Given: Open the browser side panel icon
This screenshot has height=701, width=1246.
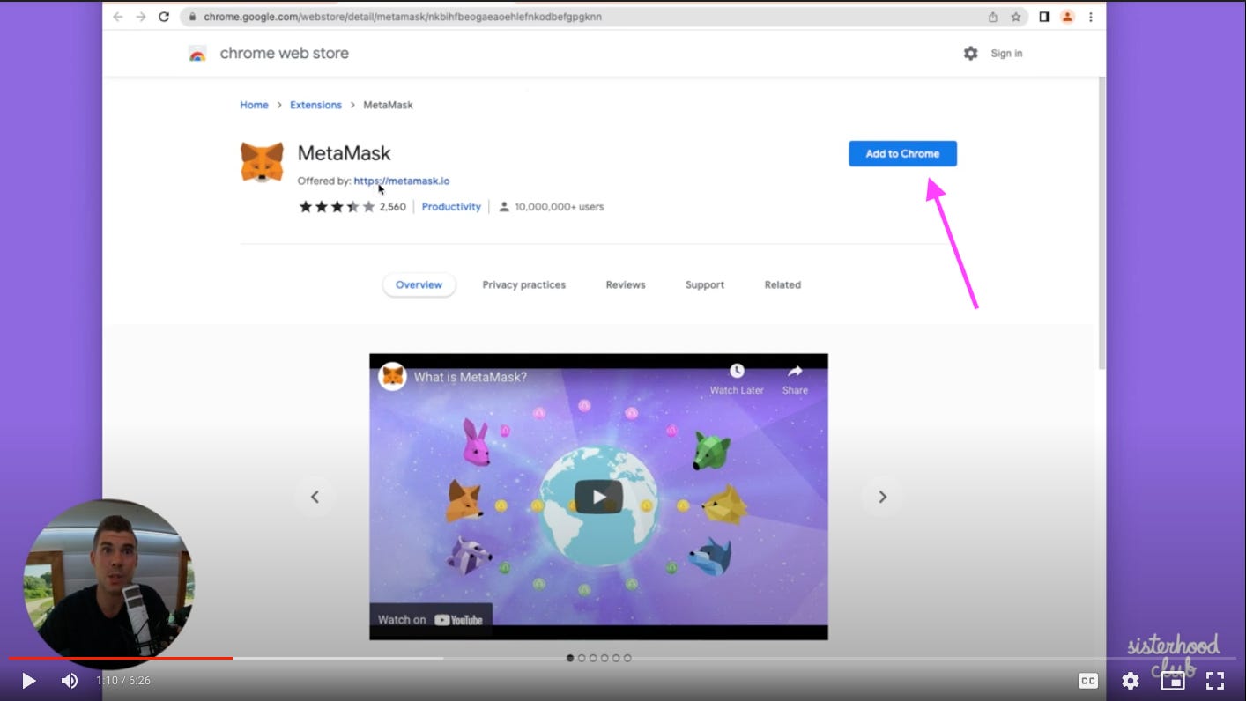Looking at the screenshot, I should [1044, 17].
